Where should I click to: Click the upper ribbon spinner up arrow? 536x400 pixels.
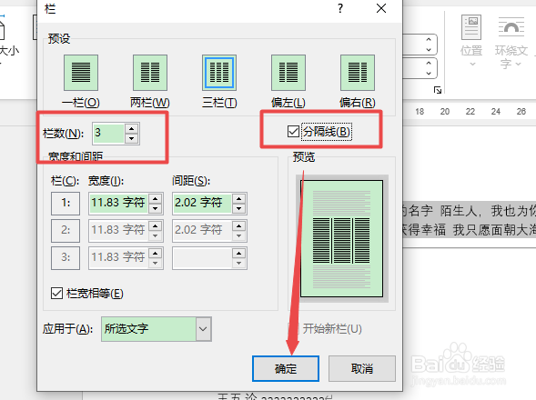429,40
